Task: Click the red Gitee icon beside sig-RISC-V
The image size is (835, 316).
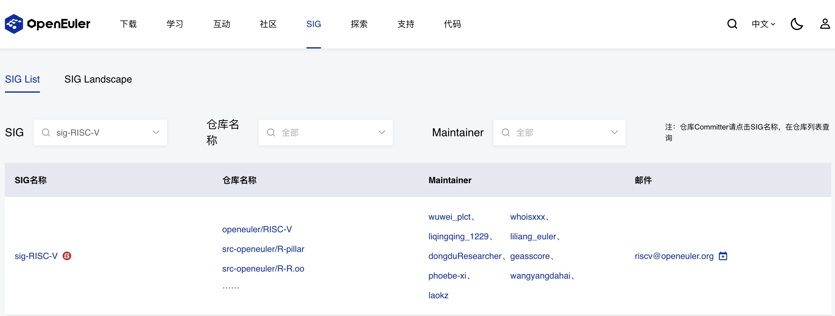Action: coord(67,256)
